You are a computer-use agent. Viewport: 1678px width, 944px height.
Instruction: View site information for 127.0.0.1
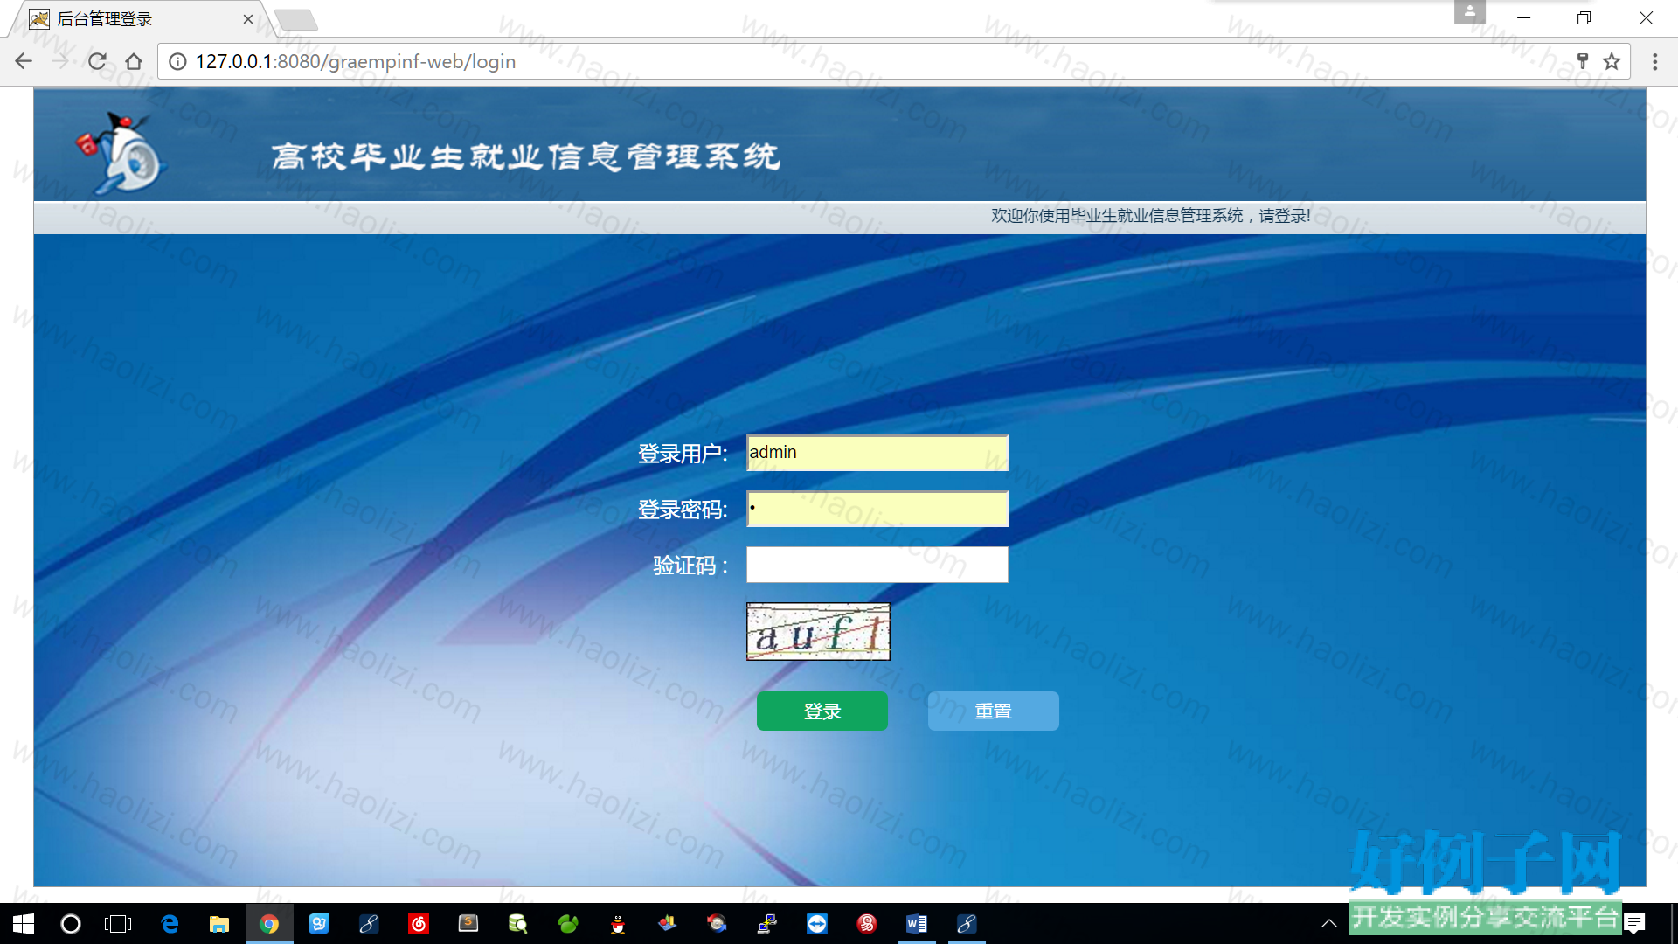click(x=177, y=61)
